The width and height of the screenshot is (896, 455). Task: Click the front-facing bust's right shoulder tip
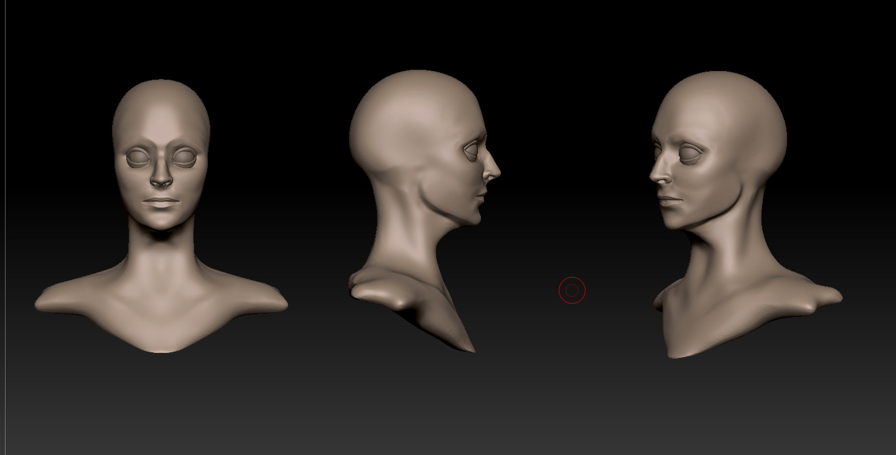tap(279, 305)
